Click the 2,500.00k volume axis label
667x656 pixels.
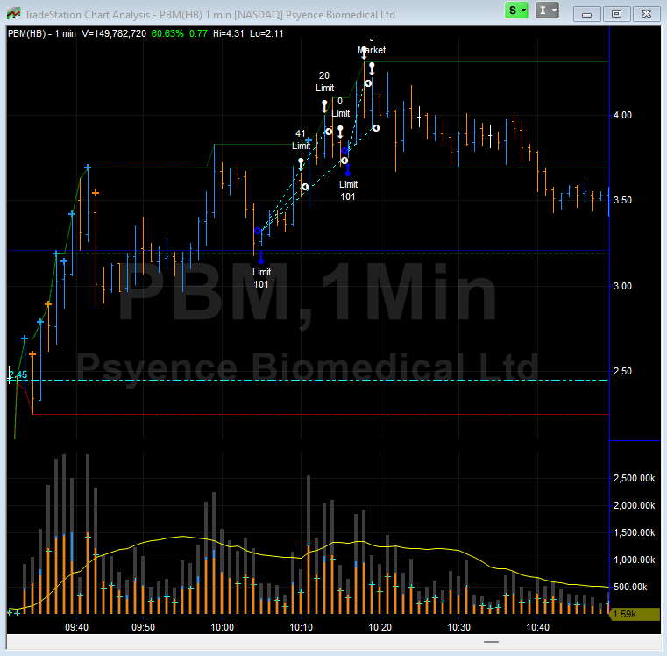pos(634,479)
